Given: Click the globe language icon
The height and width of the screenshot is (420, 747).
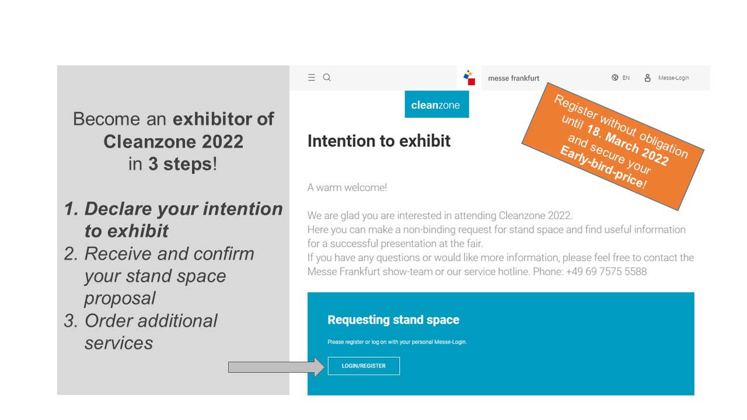Looking at the screenshot, I should (x=615, y=78).
